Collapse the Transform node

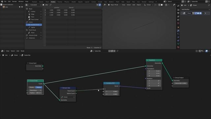tap(147, 60)
